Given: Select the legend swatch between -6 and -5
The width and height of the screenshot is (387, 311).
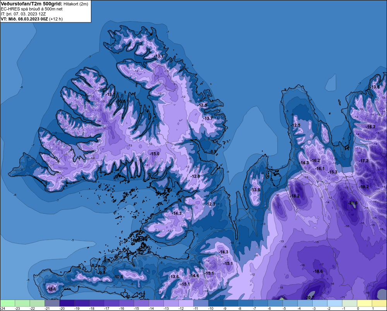Looking at the screenshot, I should tap(275, 303).
